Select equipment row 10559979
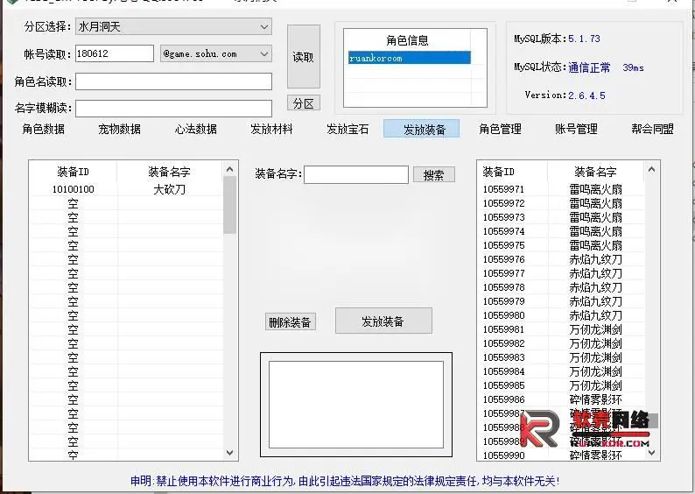The image size is (695, 494). 562,301
